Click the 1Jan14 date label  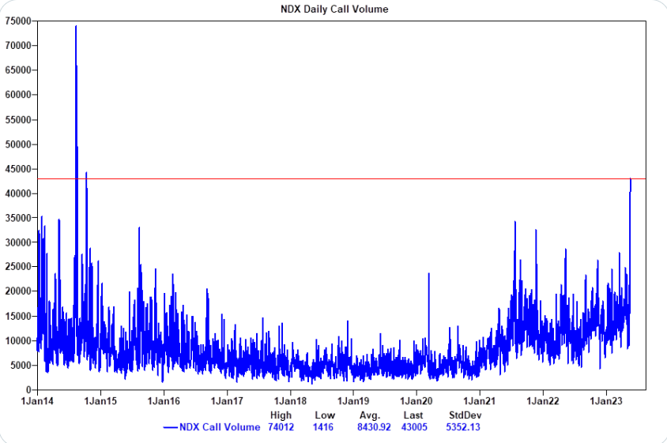tap(37, 401)
